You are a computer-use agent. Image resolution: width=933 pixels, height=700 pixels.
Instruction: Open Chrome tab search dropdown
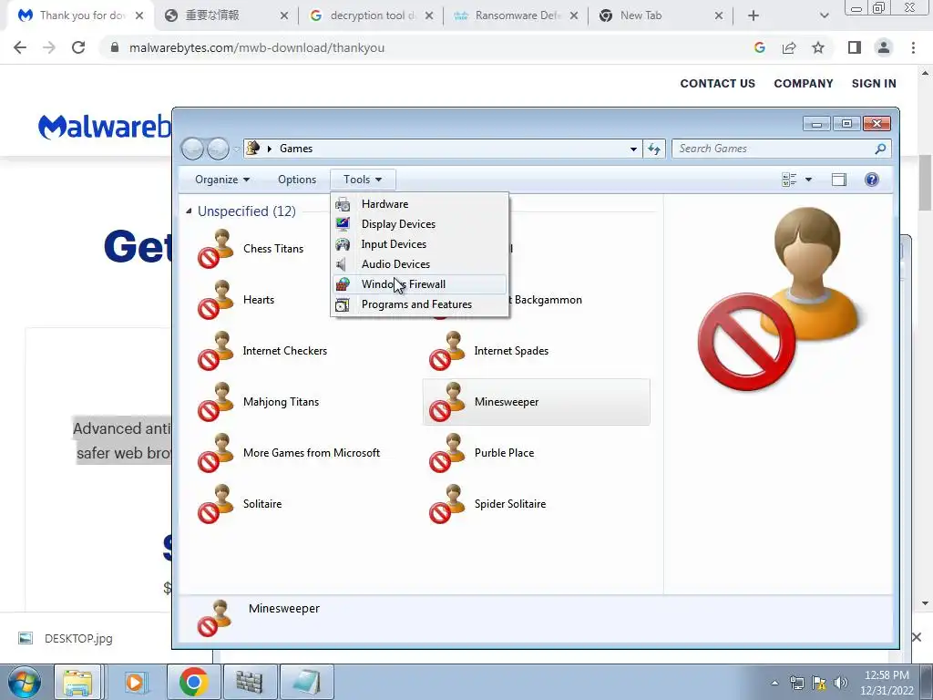point(824,15)
